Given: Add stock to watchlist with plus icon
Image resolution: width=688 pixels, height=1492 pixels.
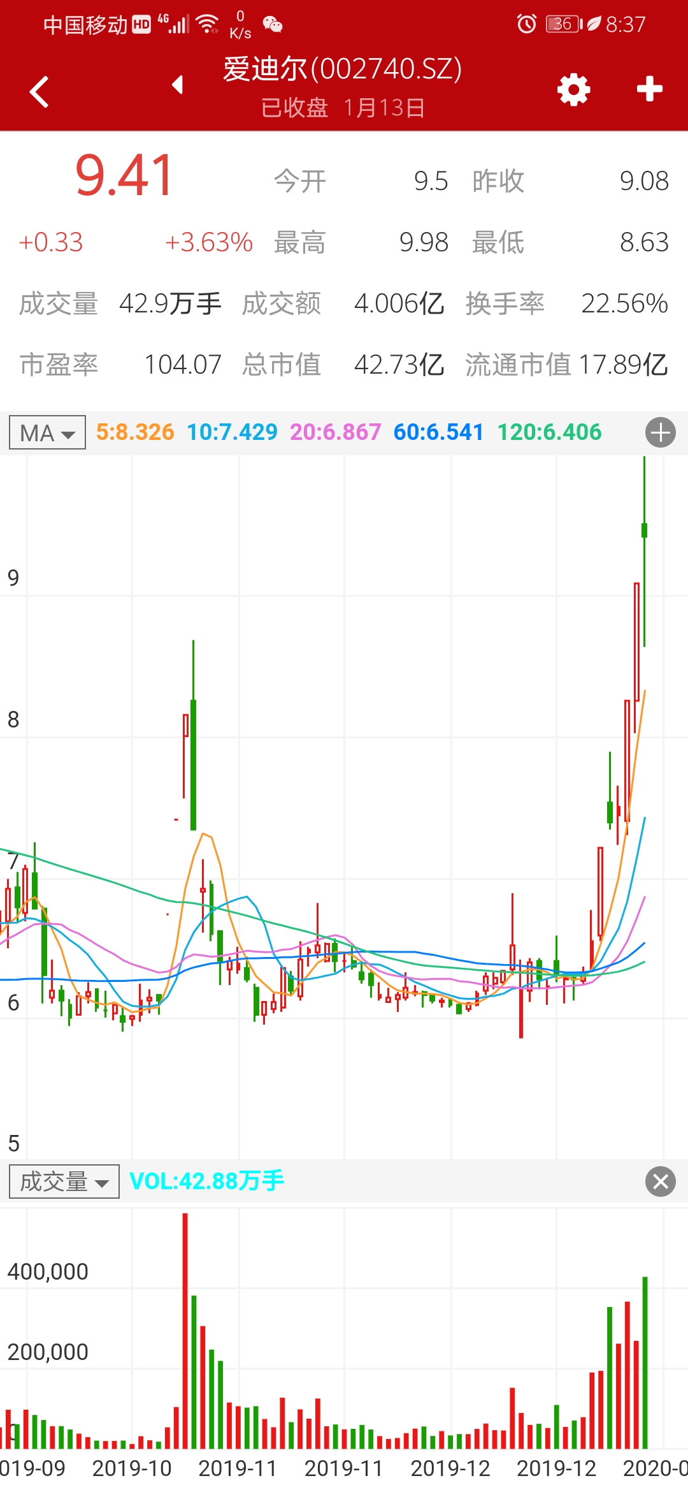Looking at the screenshot, I should point(649,89).
